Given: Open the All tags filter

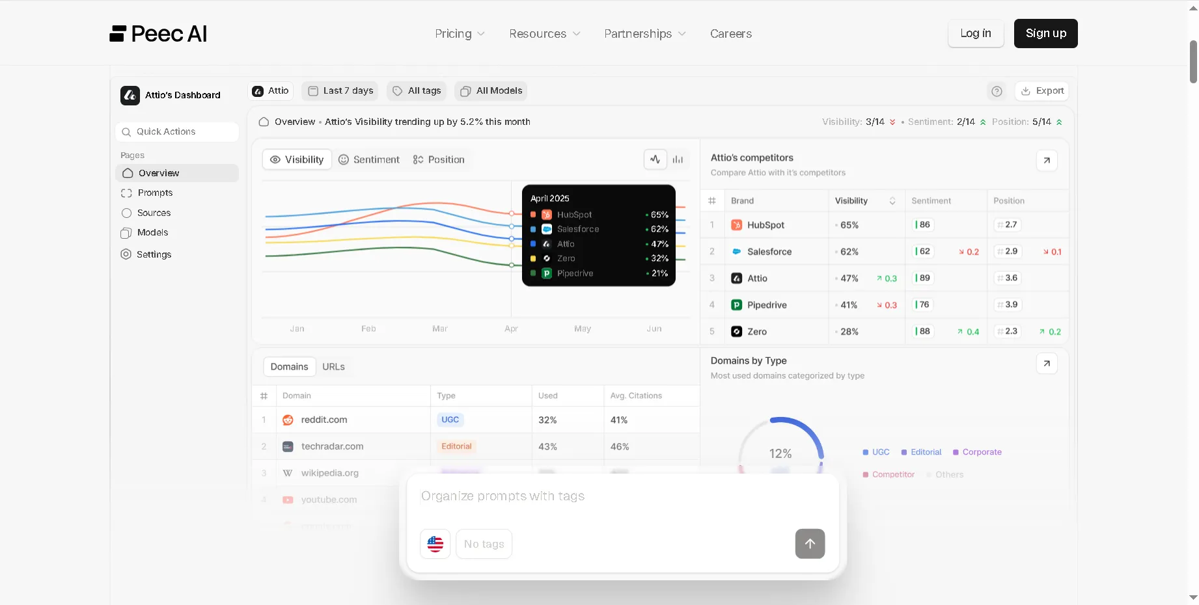Looking at the screenshot, I should pyautogui.click(x=417, y=91).
